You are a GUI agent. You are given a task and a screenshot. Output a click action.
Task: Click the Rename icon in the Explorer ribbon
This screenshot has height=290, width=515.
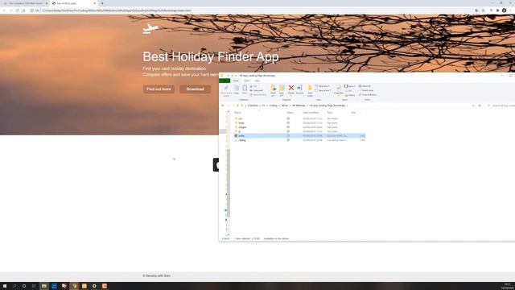[299, 88]
